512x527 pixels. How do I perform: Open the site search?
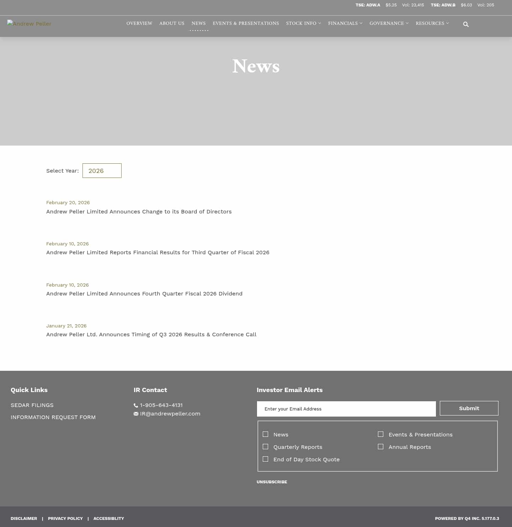coord(466,24)
